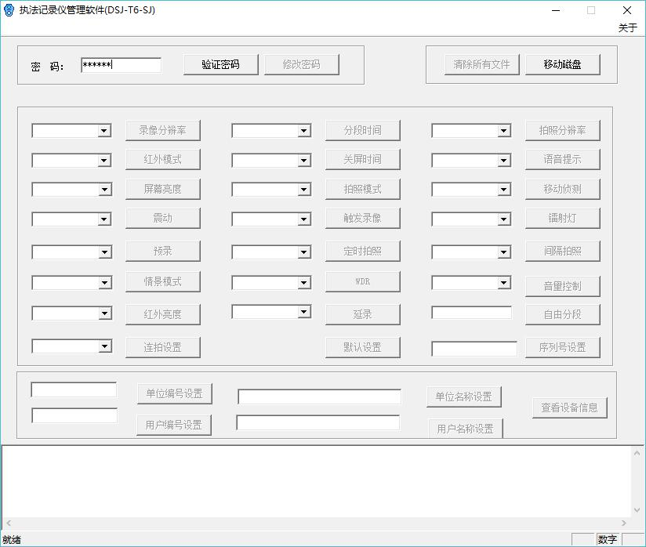
Task: Open the 红外模式 dropdown arrow
Action: (x=104, y=161)
